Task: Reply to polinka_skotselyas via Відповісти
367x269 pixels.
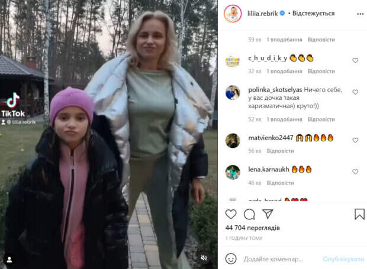Action: (321, 119)
